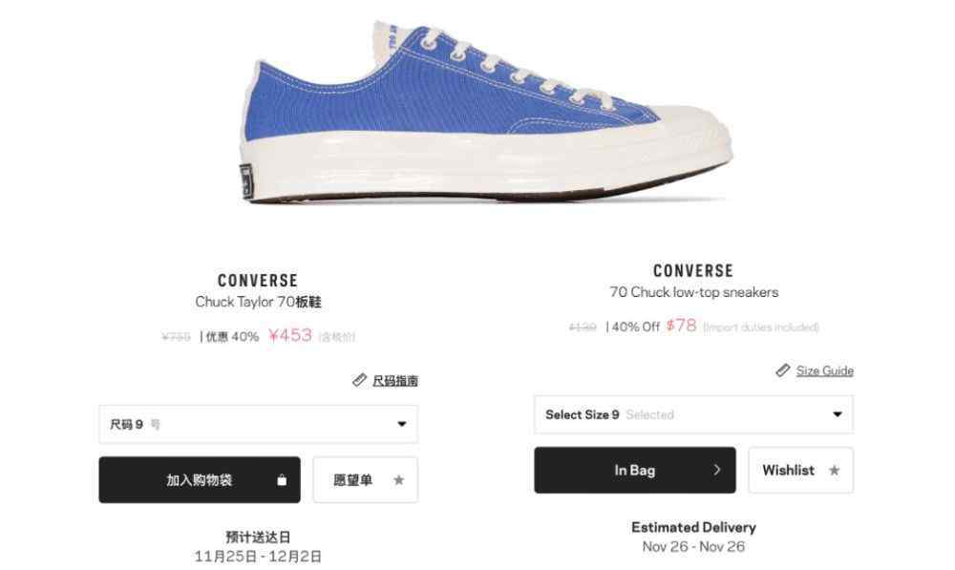Click the shopping bag icon on 加入购物袋

click(282, 480)
